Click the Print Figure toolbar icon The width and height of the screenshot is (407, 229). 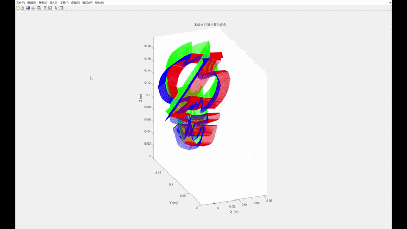33,8
